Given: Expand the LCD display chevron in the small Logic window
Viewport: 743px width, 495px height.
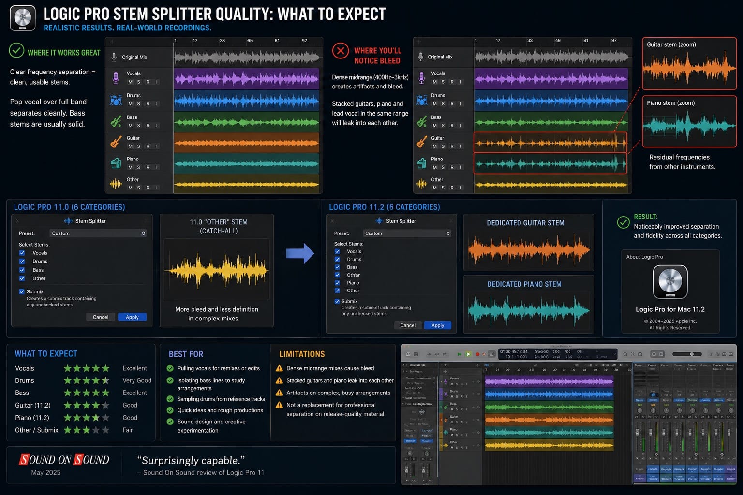Looking at the screenshot, I should click(x=614, y=354).
